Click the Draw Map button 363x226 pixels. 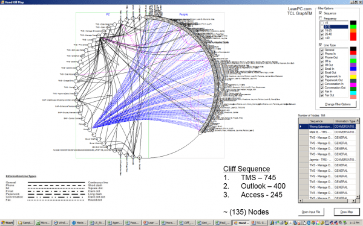point(347,212)
